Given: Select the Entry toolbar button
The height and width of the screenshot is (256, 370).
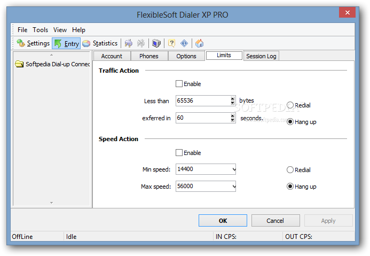Looking at the screenshot, I should click(x=66, y=43).
